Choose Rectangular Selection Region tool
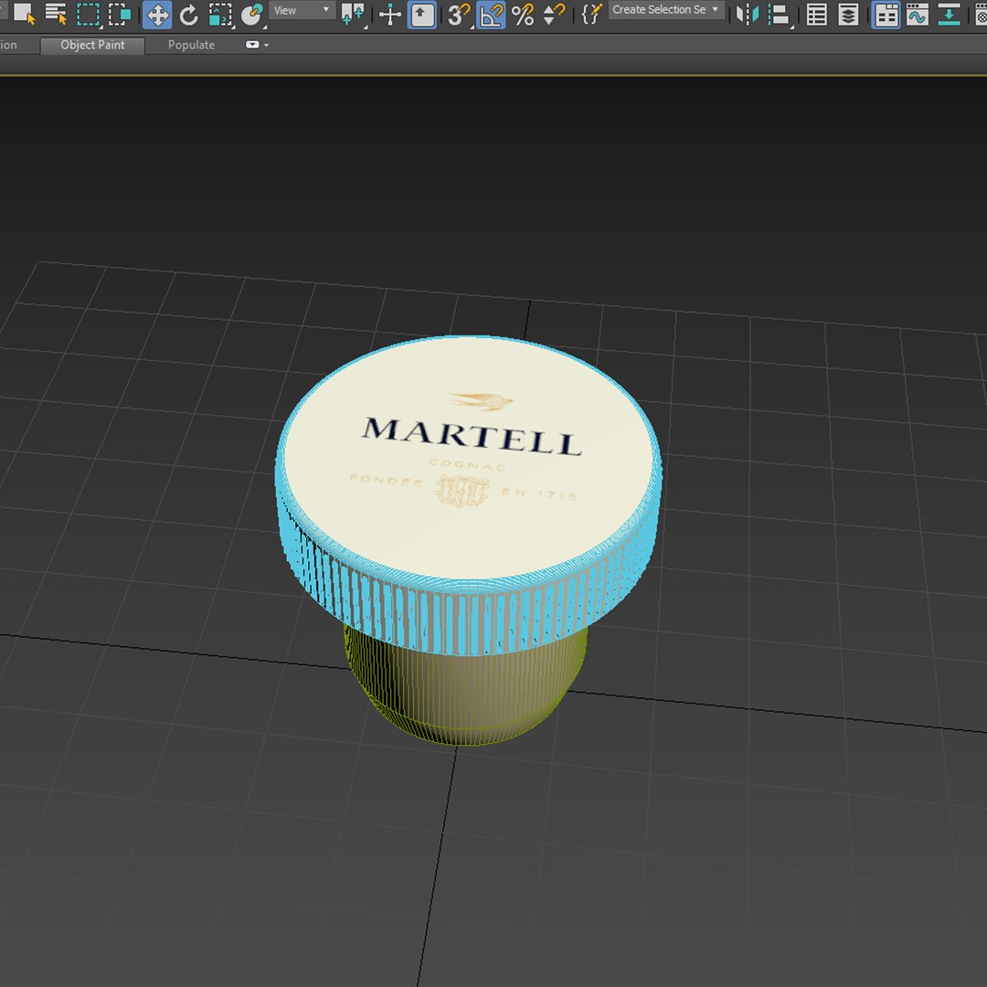The image size is (987, 987). coord(88,14)
